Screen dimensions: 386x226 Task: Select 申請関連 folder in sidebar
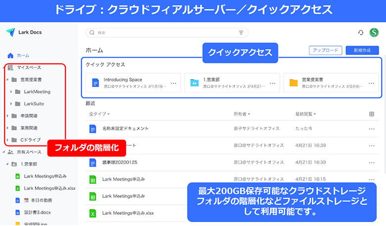(x=29, y=116)
